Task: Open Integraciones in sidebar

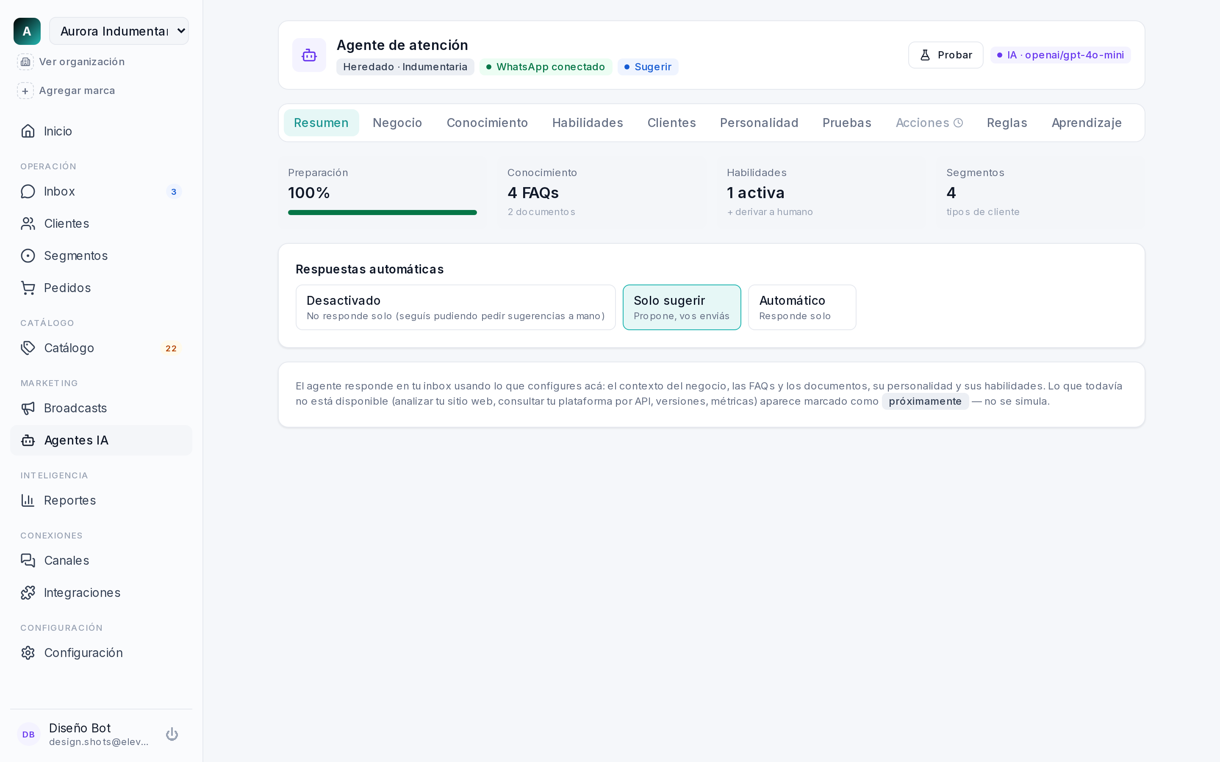Action: coord(101,593)
